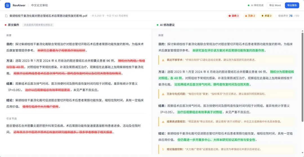This screenshot has height=157, width=304.
Task: Click the vertical scrollbar thumb in suggestions panel
Action: (302, 77)
